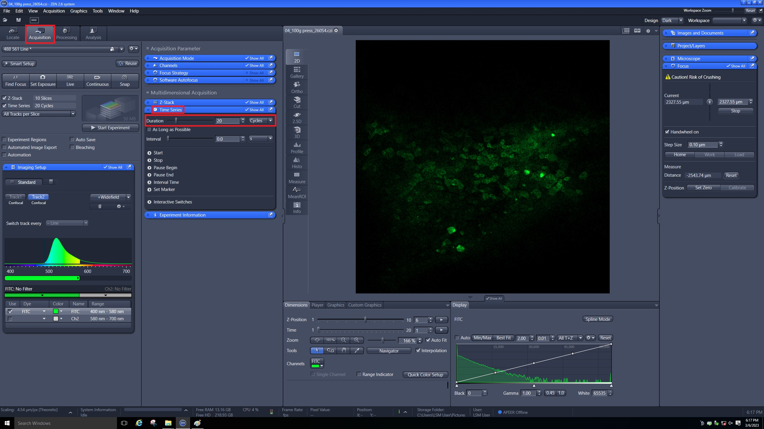Click the Duration value input field
This screenshot has width=764, height=429.
(x=227, y=121)
